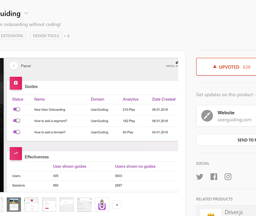Click the Date Created column header

pyautogui.click(x=164, y=99)
